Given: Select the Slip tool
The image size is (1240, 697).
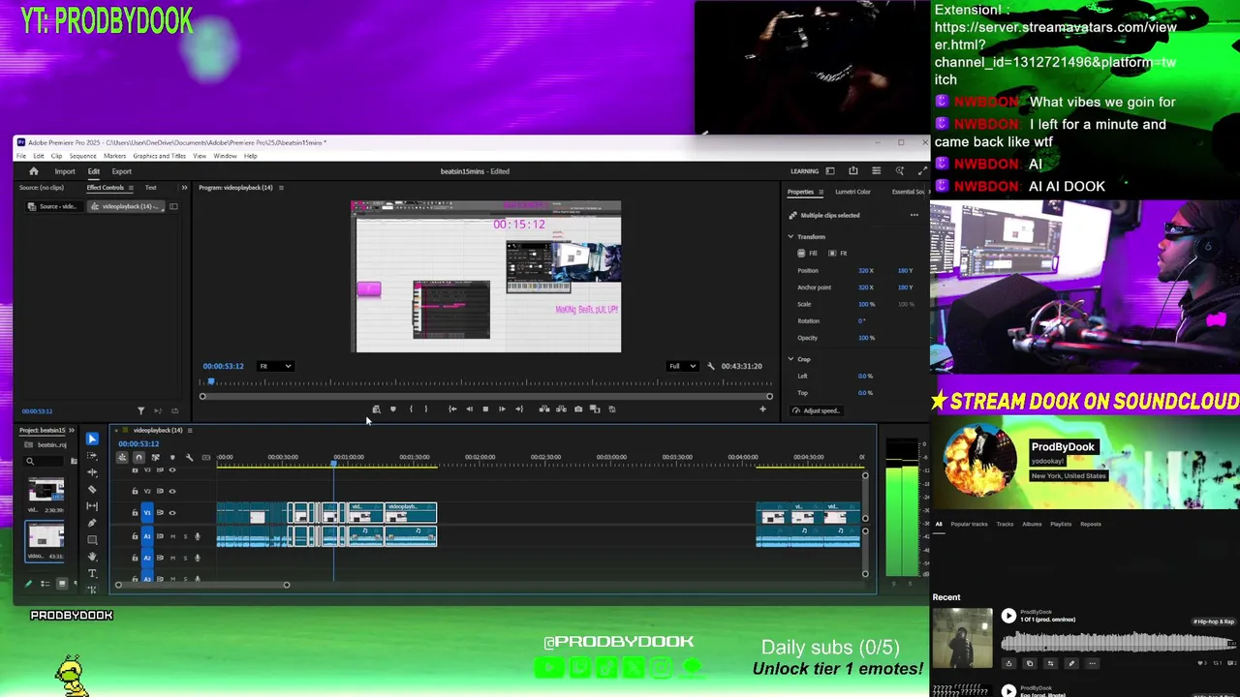Looking at the screenshot, I should [92, 505].
